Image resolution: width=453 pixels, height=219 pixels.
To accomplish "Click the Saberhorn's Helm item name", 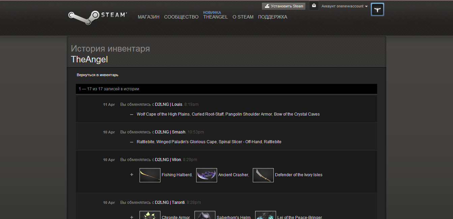I will pyautogui.click(x=233, y=217).
